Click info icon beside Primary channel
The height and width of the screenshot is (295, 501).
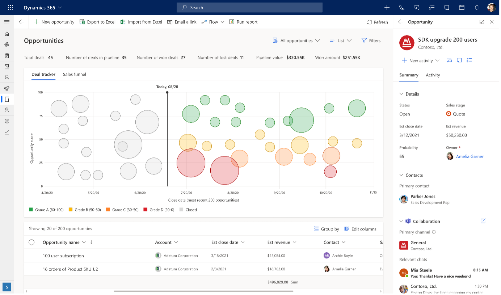pyautogui.click(x=434, y=232)
